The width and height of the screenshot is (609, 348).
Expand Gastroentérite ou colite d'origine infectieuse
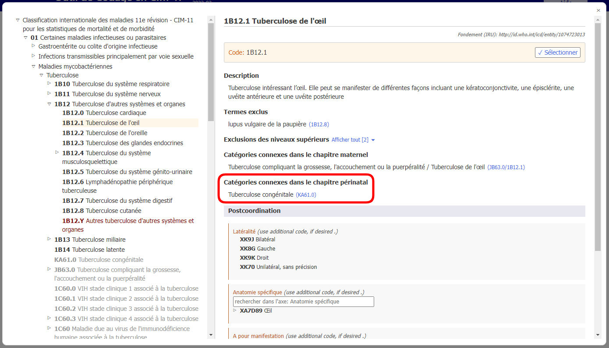point(33,45)
